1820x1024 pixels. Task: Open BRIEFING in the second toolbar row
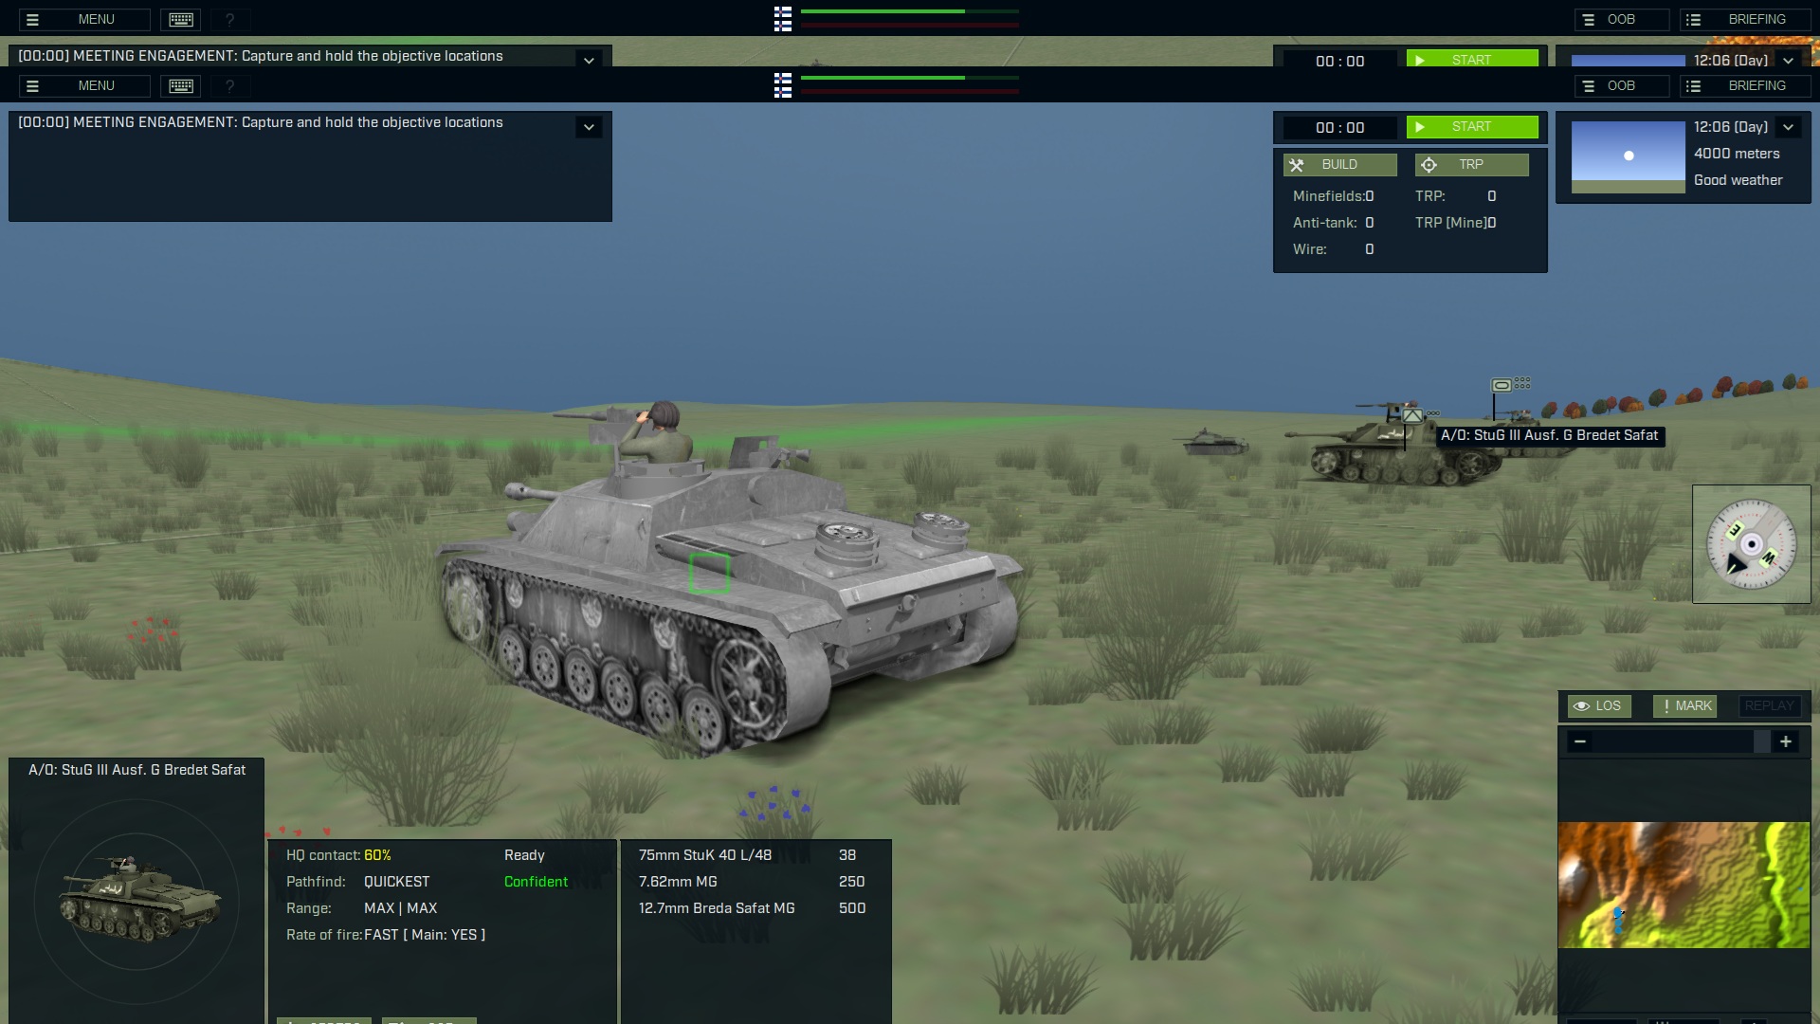[x=1745, y=85]
